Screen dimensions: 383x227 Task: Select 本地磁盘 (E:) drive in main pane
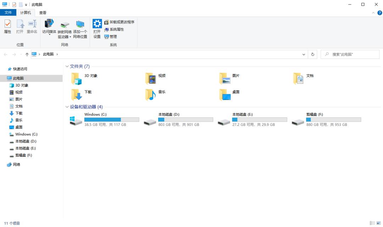[252, 120]
